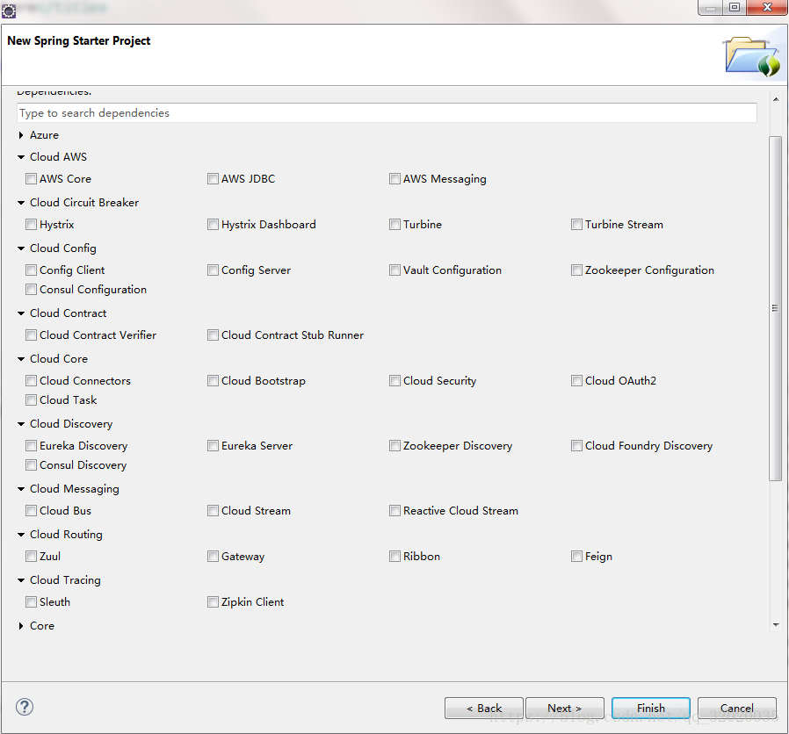Enable Zookeeper Discovery
Viewport: 789px width, 734px height.
[x=394, y=445]
